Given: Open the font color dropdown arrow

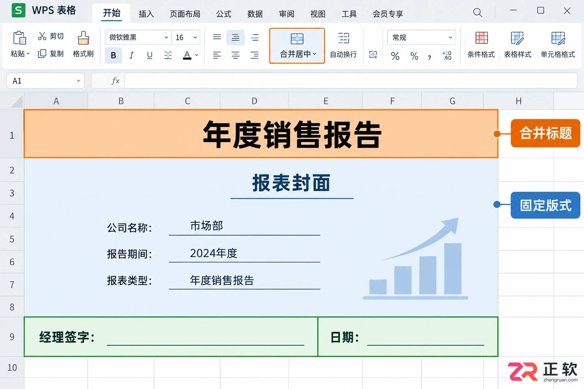Looking at the screenshot, I should click(197, 55).
